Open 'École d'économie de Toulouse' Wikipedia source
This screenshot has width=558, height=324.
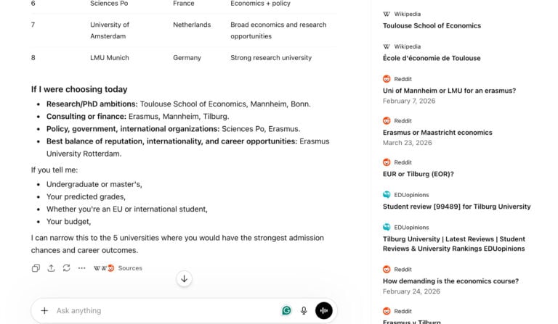point(432,58)
